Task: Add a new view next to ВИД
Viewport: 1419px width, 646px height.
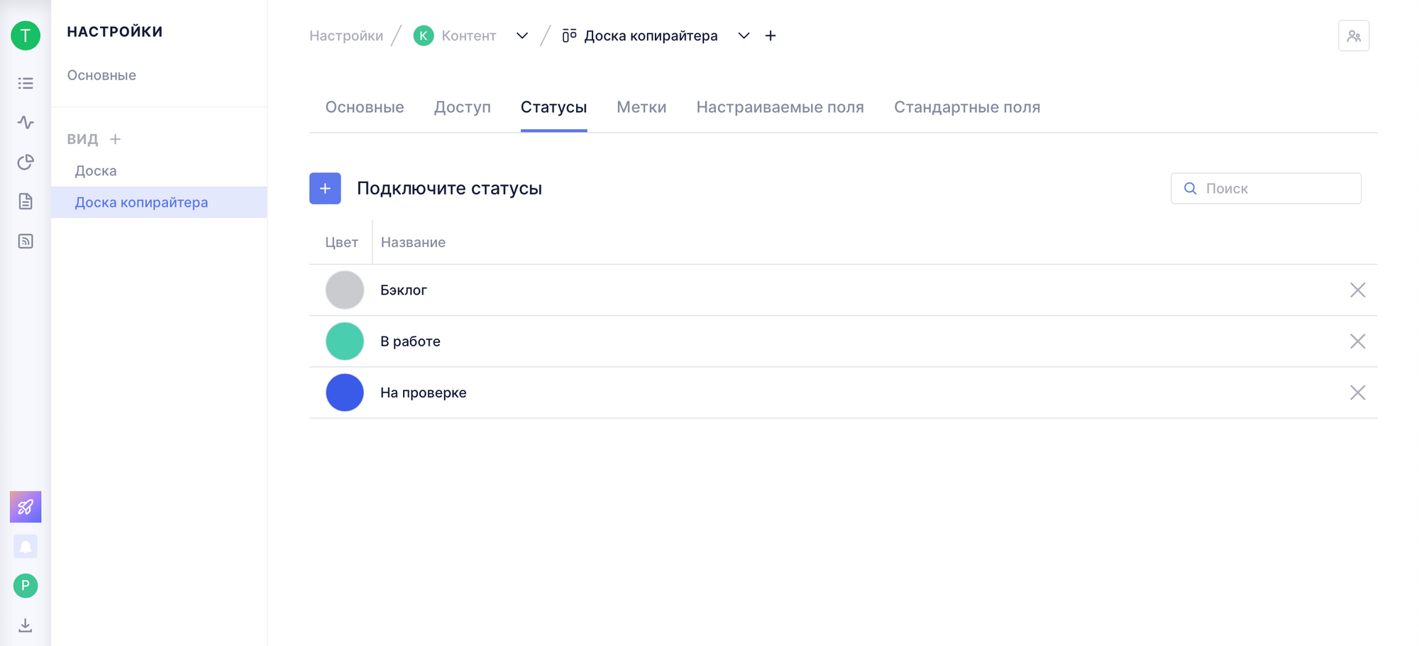Action: point(116,139)
